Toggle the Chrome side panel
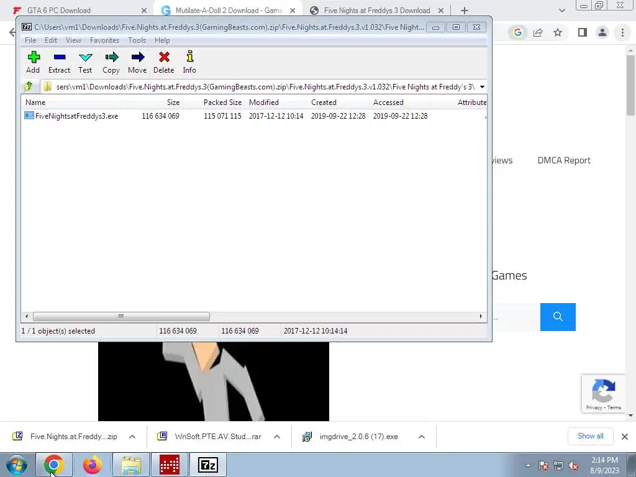This screenshot has width=636, height=477. (x=583, y=32)
